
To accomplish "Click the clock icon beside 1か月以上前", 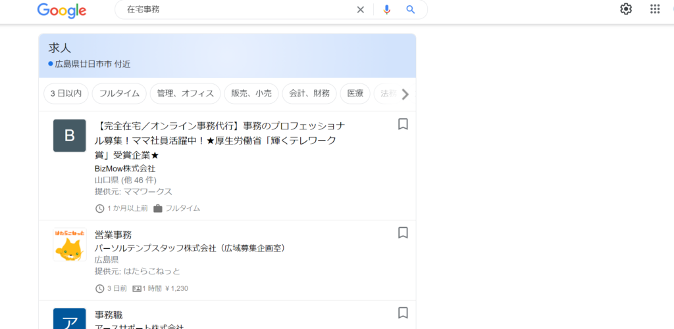I will (x=100, y=208).
